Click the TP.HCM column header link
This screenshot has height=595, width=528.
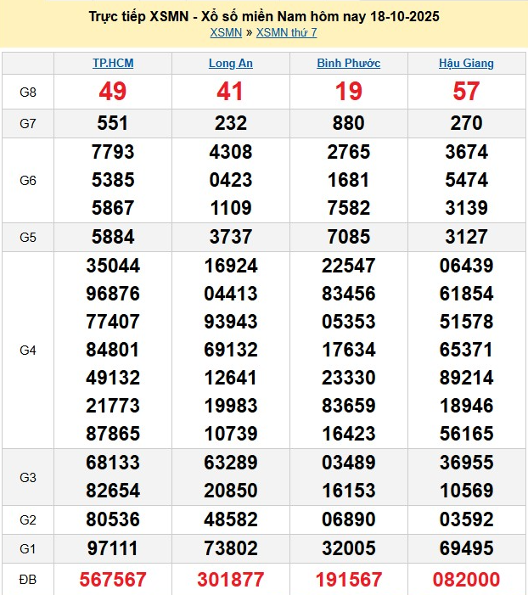click(113, 63)
